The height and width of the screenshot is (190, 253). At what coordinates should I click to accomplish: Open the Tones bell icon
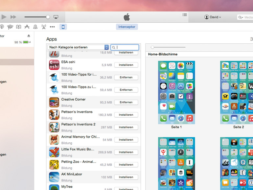click(35, 27)
